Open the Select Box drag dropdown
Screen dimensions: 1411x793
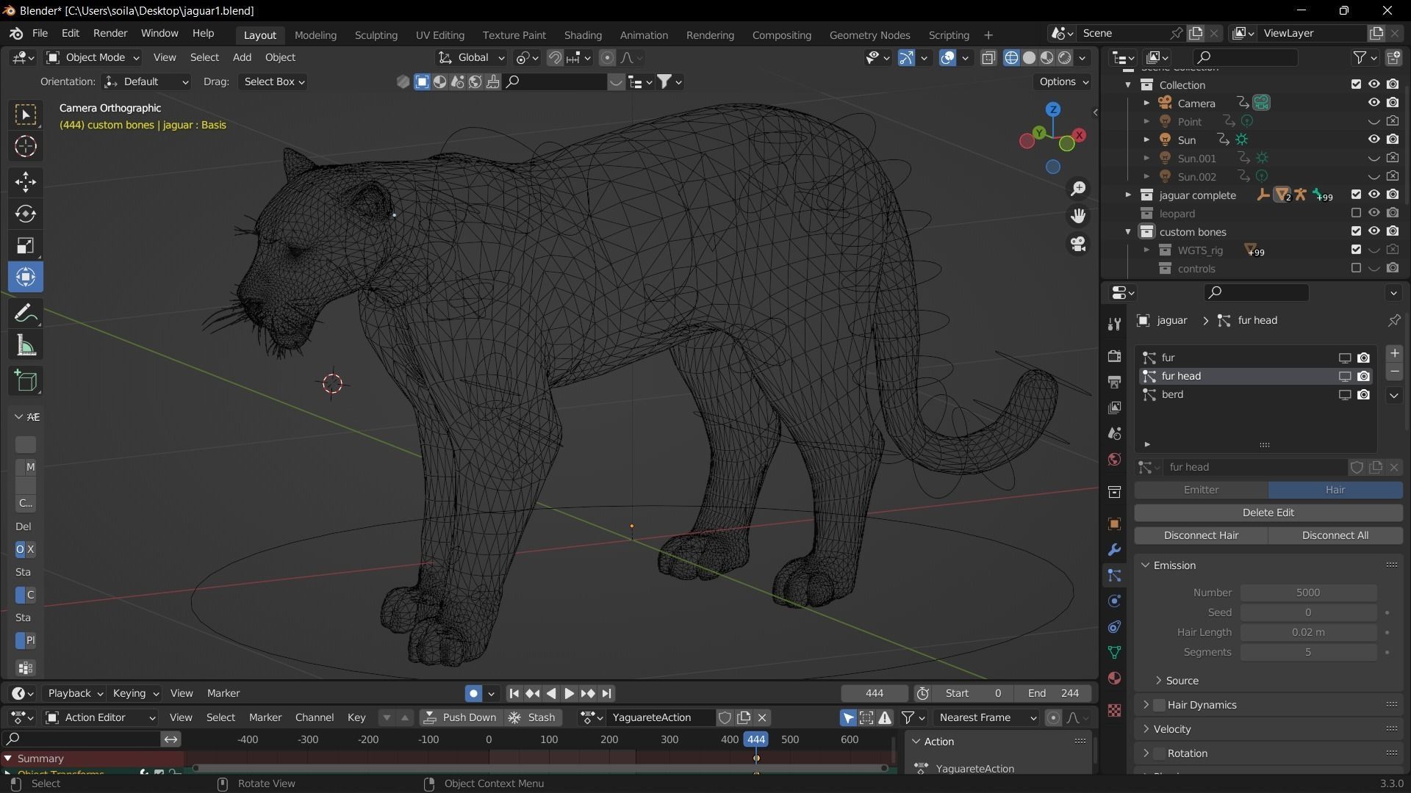pyautogui.click(x=273, y=82)
